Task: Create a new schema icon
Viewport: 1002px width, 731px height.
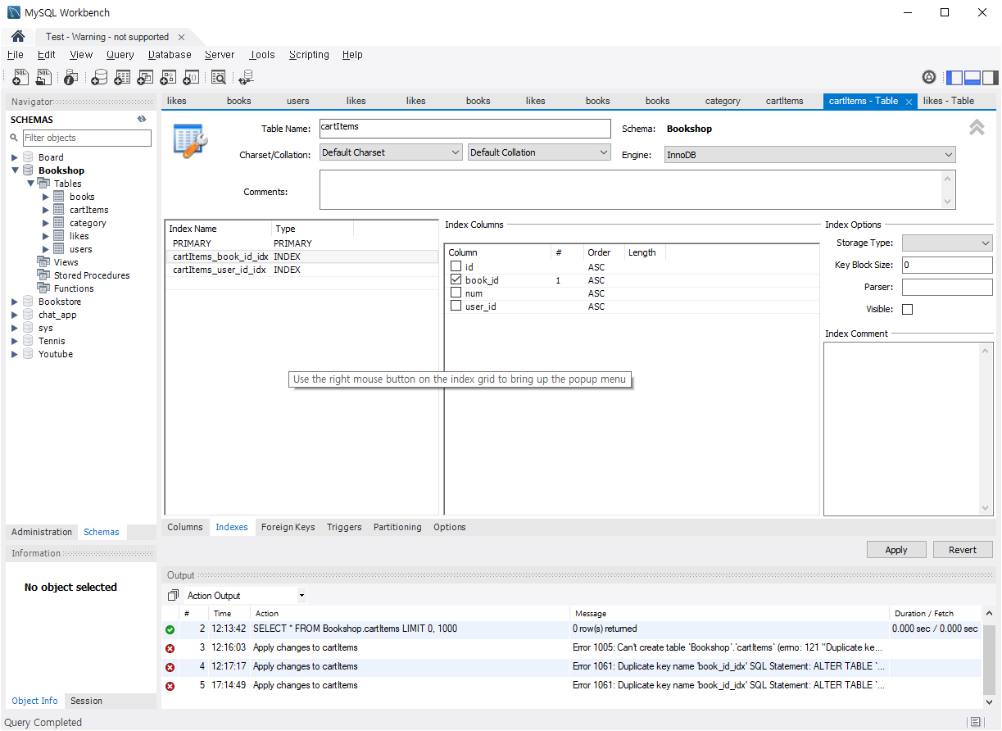Action: pyautogui.click(x=99, y=77)
